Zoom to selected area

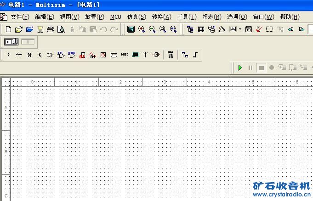pyautogui.click(x=163, y=29)
